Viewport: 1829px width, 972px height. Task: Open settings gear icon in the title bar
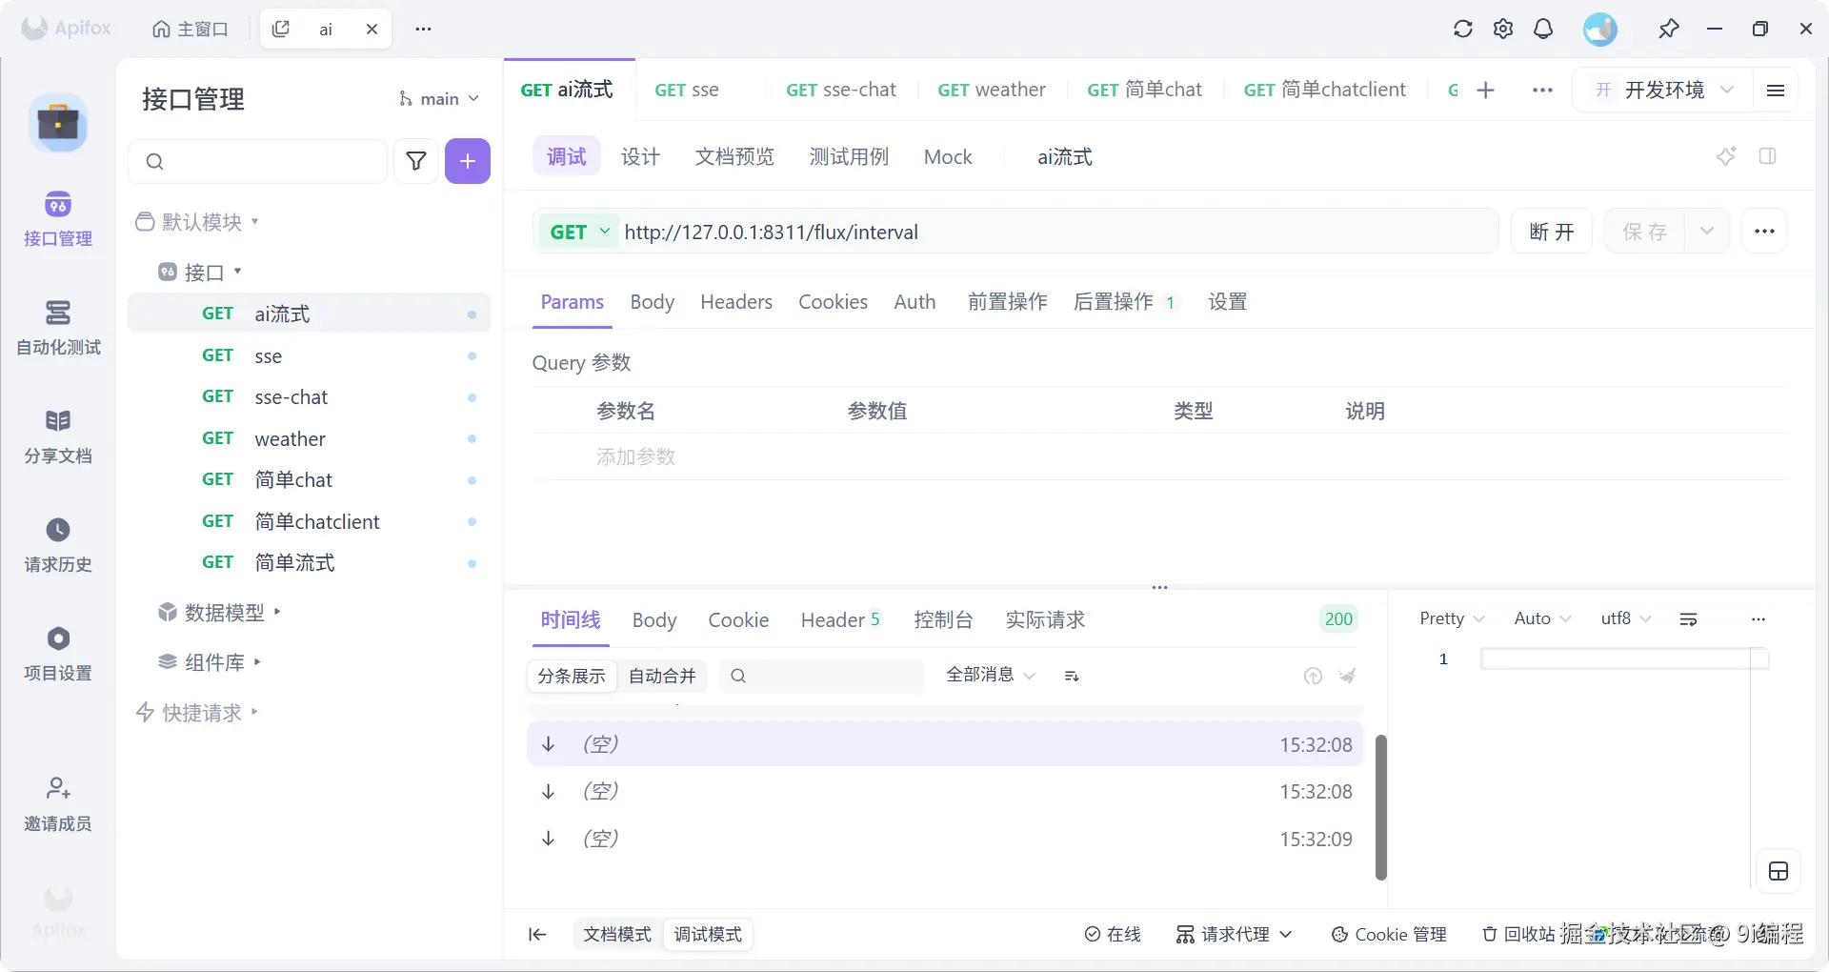[1503, 29]
